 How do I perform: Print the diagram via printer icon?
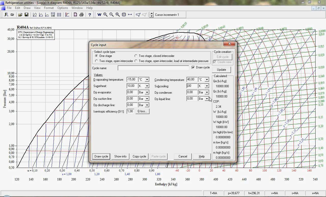[81, 15]
